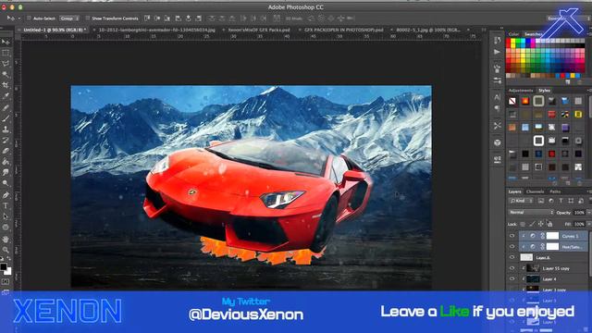This screenshot has width=592, height=333.
Task: Click the Opacity 100% value field
Action: pyautogui.click(x=579, y=213)
